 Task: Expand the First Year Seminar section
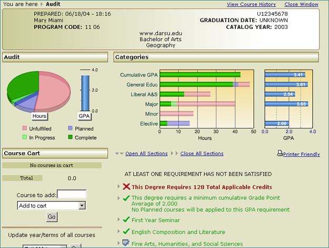click(x=118, y=220)
